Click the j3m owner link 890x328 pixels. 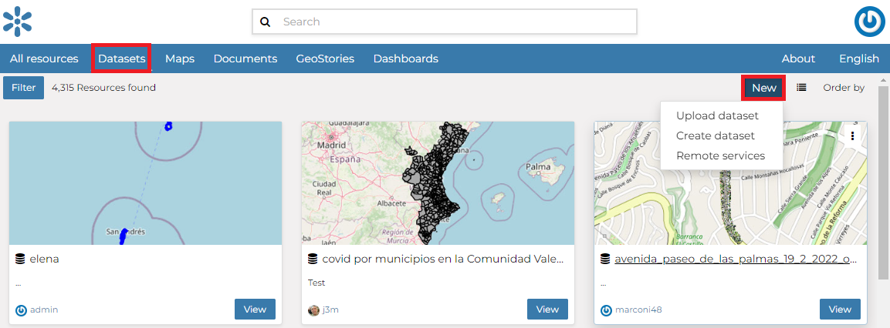point(330,310)
